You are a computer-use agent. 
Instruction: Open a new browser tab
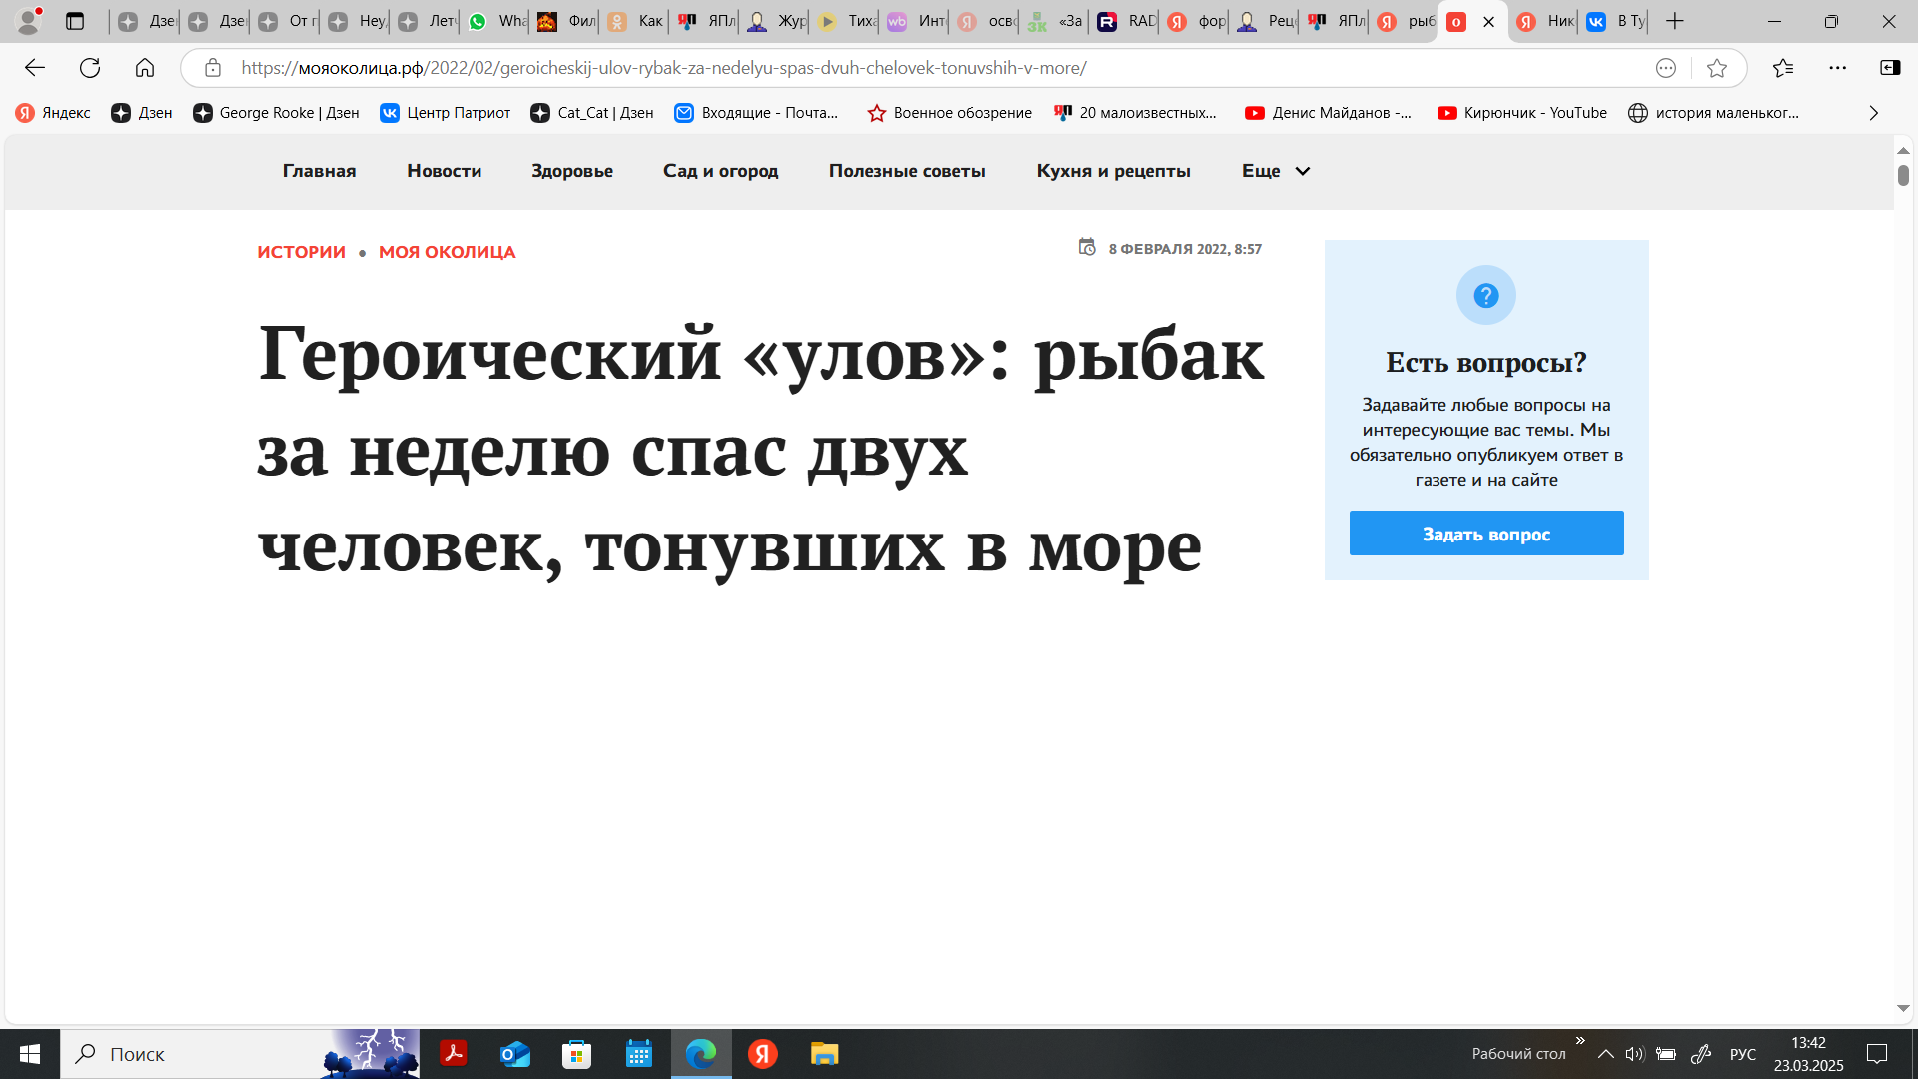click(1675, 21)
